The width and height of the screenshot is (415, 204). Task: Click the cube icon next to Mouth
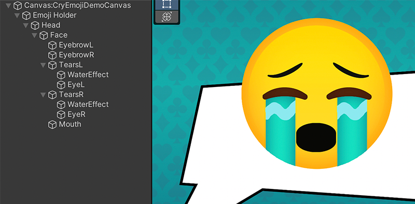(x=52, y=124)
